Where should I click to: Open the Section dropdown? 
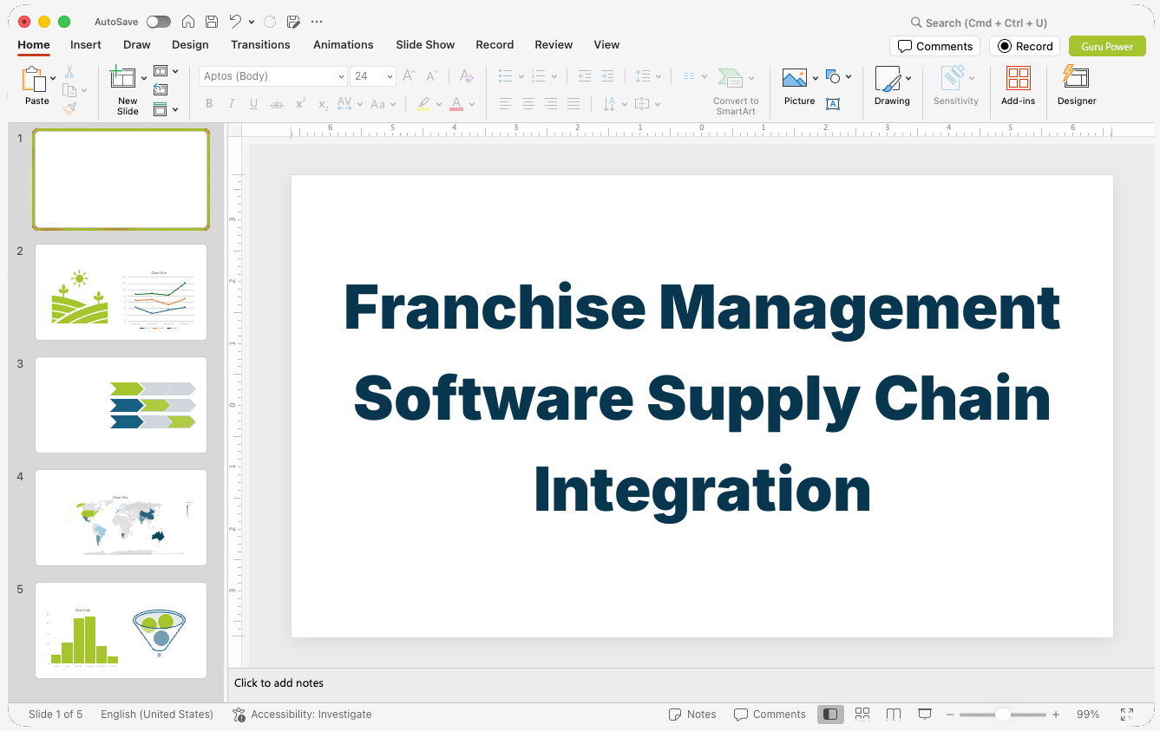(165, 109)
